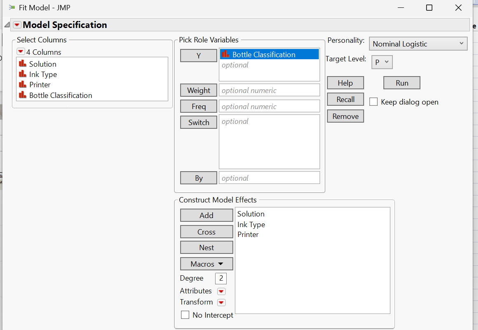Click the Run button

pos(401,82)
